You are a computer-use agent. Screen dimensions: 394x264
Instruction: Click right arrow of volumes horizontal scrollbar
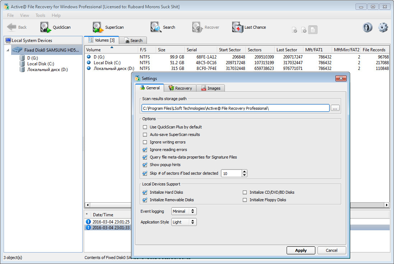pos(387,205)
